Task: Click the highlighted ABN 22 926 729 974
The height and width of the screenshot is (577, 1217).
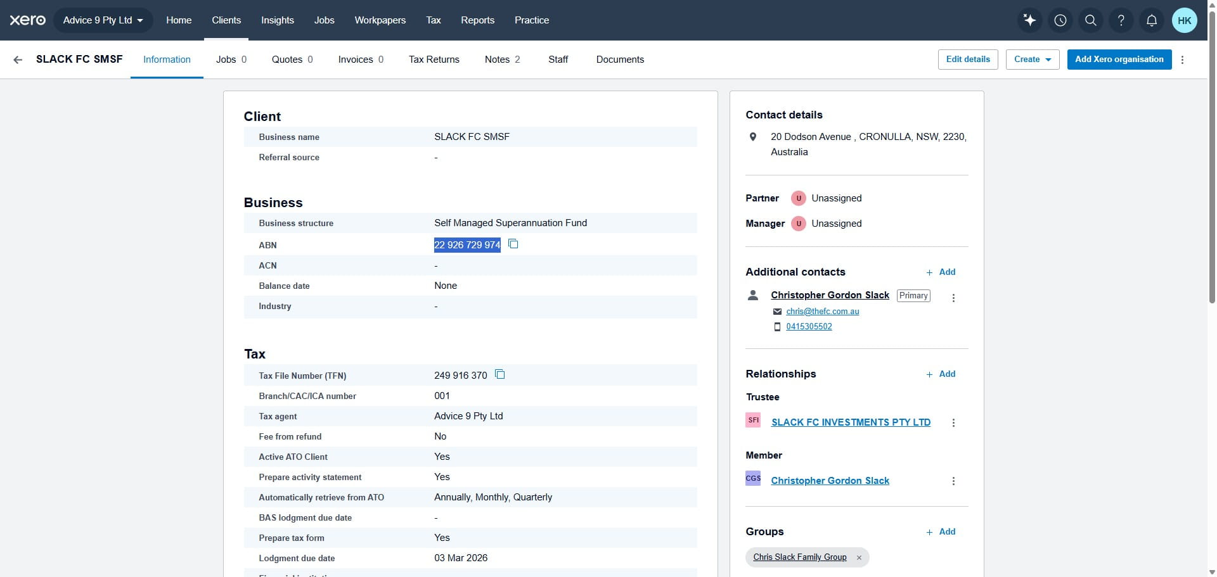Action: click(467, 245)
